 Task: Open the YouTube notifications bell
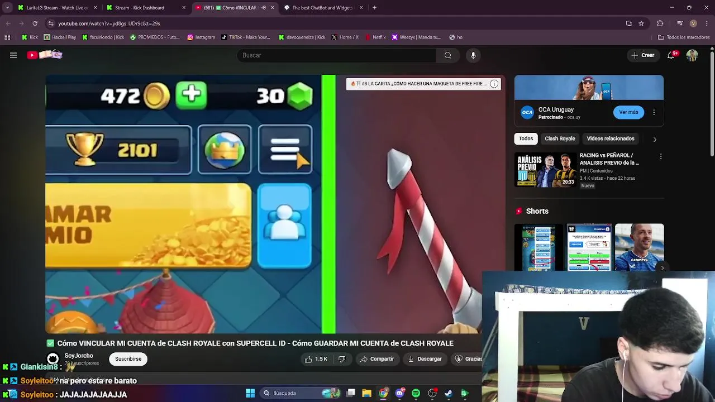coord(671,55)
